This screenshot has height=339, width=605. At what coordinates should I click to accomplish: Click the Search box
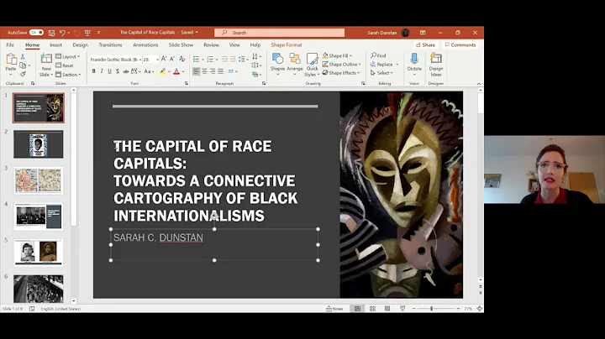coord(279,33)
